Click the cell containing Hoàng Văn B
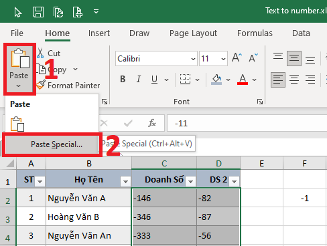Image resolution: width=327 pixels, height=246 pixels. click(89, 217)
